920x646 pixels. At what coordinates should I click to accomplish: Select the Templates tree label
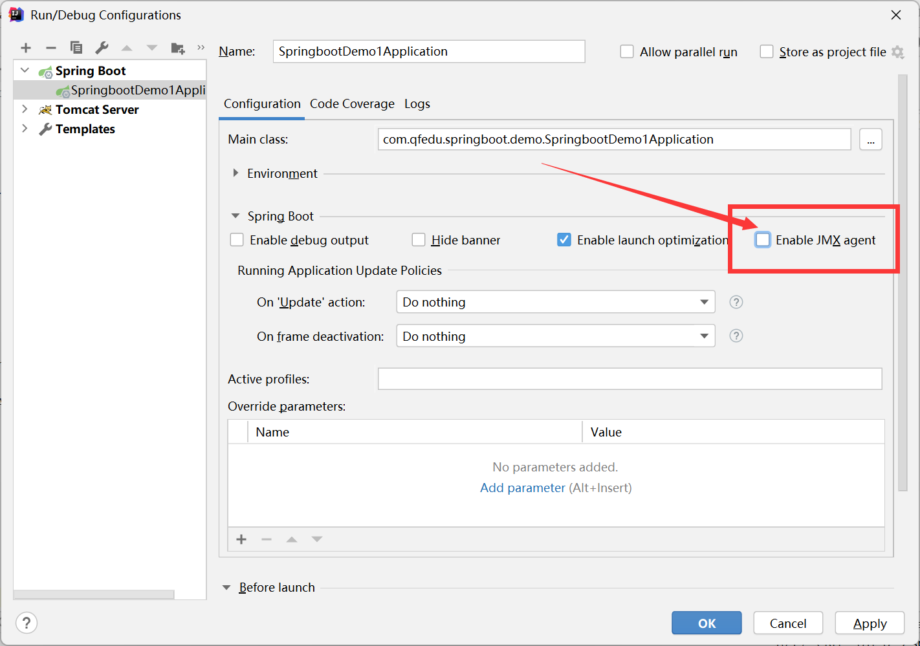(85, 129)
